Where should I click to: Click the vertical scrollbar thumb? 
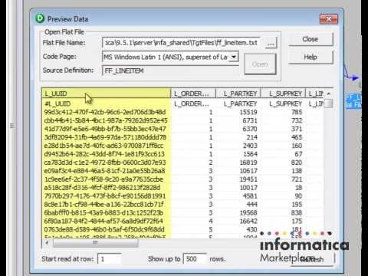329,103
